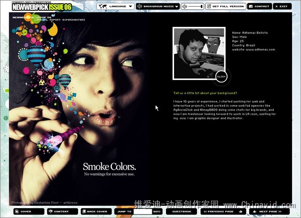This screenshot has height=218, width=301.
Task: Open Adhemas Batista portrait photo
Action: coord(199,53)
